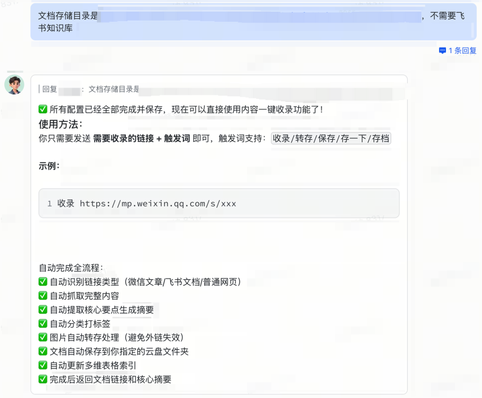Click the bold text "需要收录的链接 + 触发词"
482x398 pixels.
[141, 138]
